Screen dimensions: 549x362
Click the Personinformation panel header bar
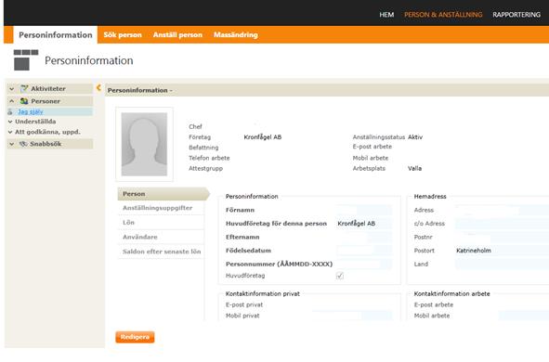tap(327, 90)
